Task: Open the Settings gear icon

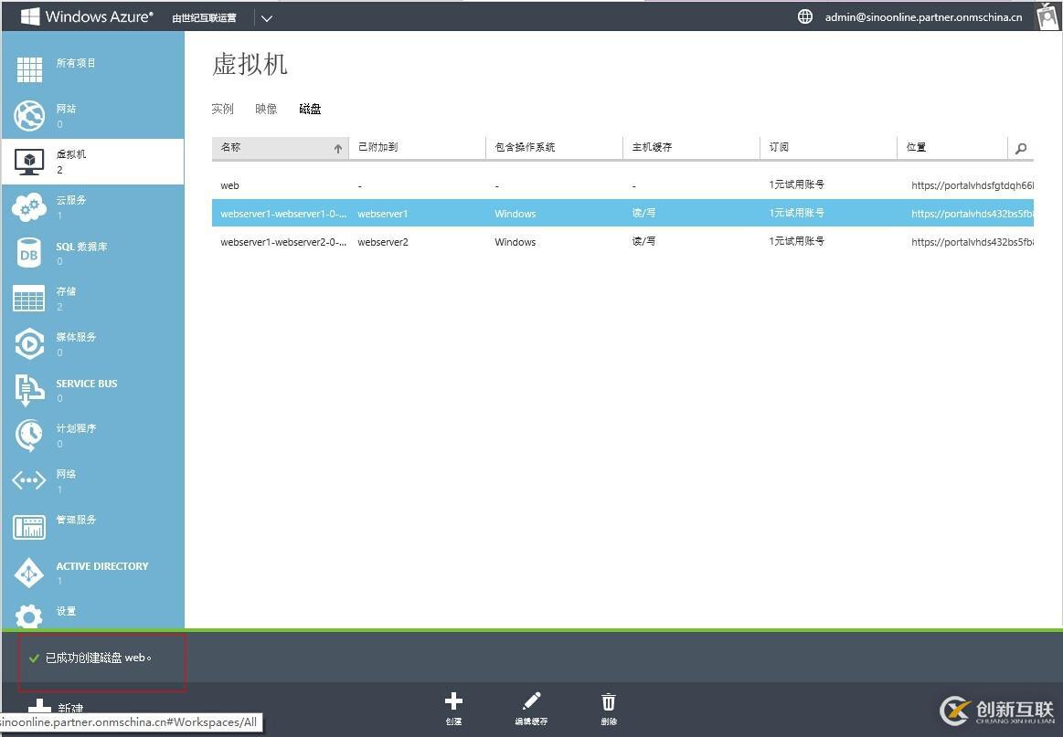Action: (29, 616)
